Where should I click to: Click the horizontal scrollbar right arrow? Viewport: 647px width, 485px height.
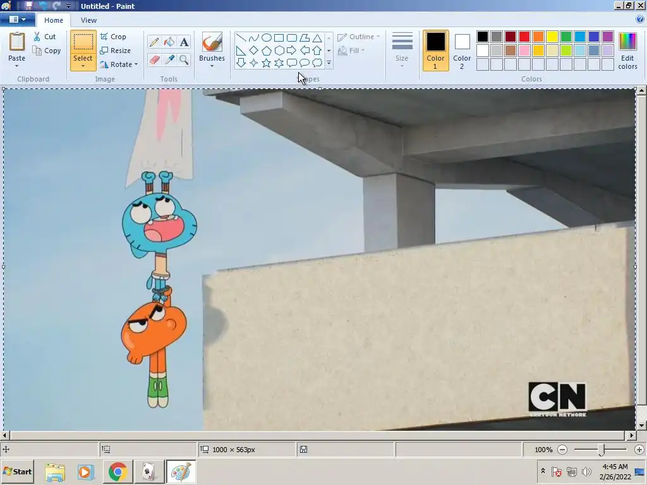(x=631, y=435)
